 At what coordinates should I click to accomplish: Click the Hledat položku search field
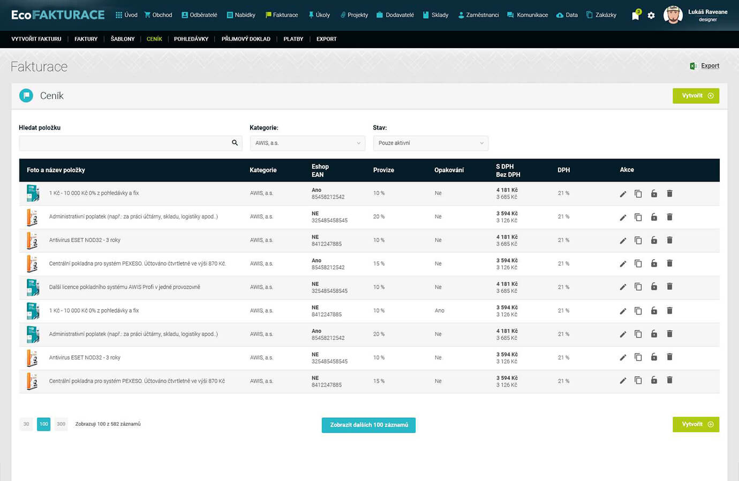[124, 143]
